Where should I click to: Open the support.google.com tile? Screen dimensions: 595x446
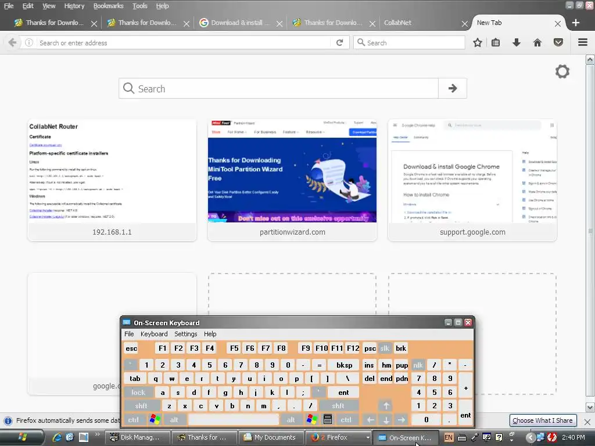click(472, 180)
